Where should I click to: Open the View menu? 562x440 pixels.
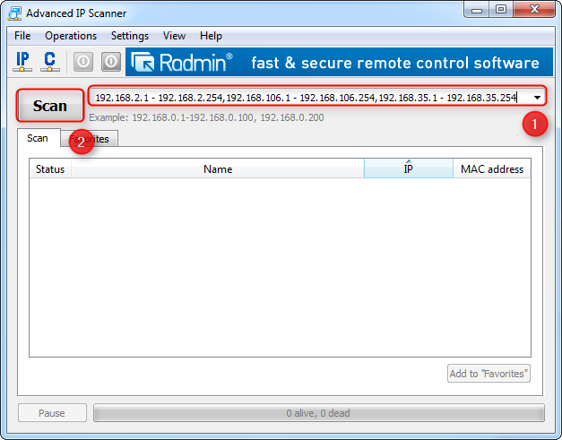click(x=174, y=36)
